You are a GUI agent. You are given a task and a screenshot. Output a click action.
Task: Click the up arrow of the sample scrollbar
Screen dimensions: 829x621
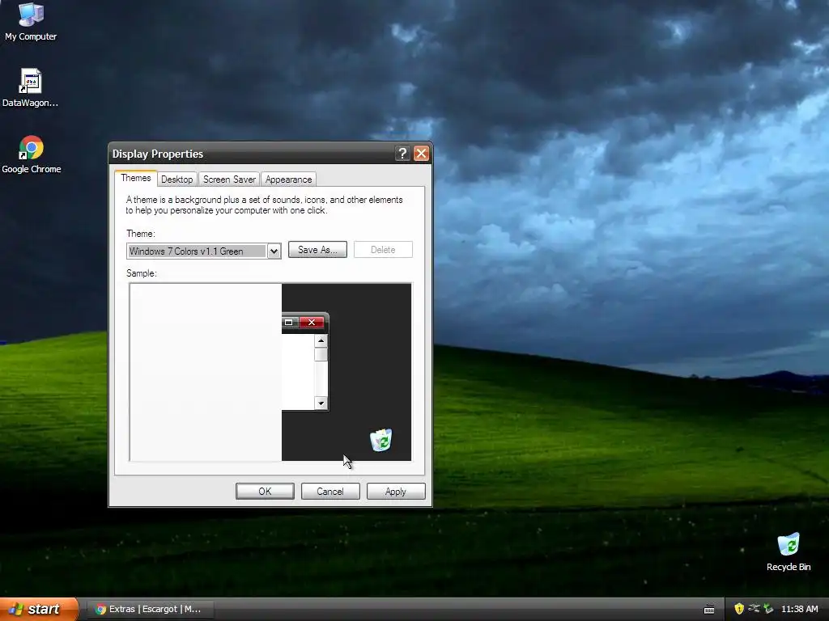pos(321,340)
